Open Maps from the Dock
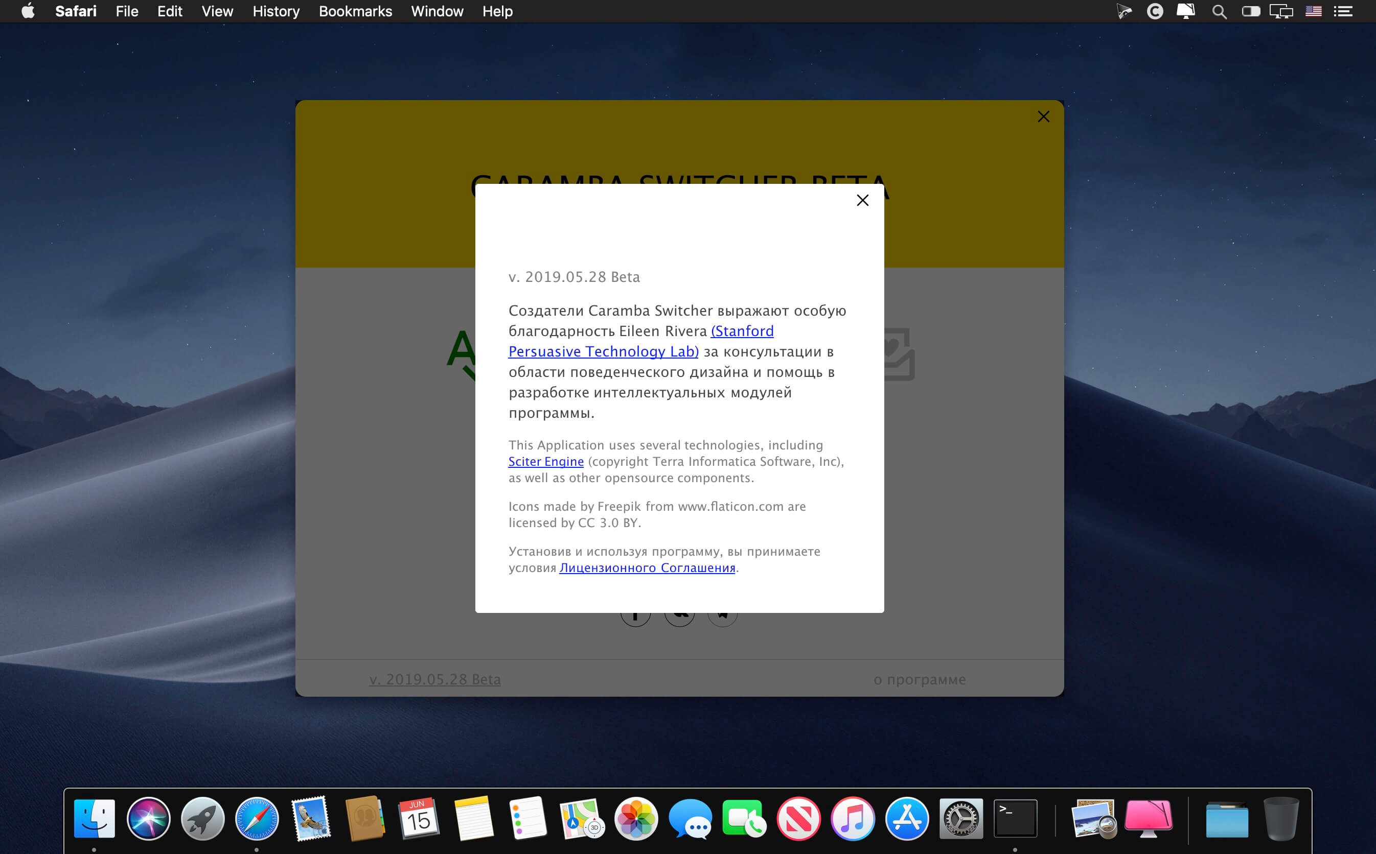Viewport: 1376px width, 854px height. point(582,818)
